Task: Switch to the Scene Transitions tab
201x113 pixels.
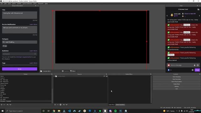Action: [x=120, y=105]
